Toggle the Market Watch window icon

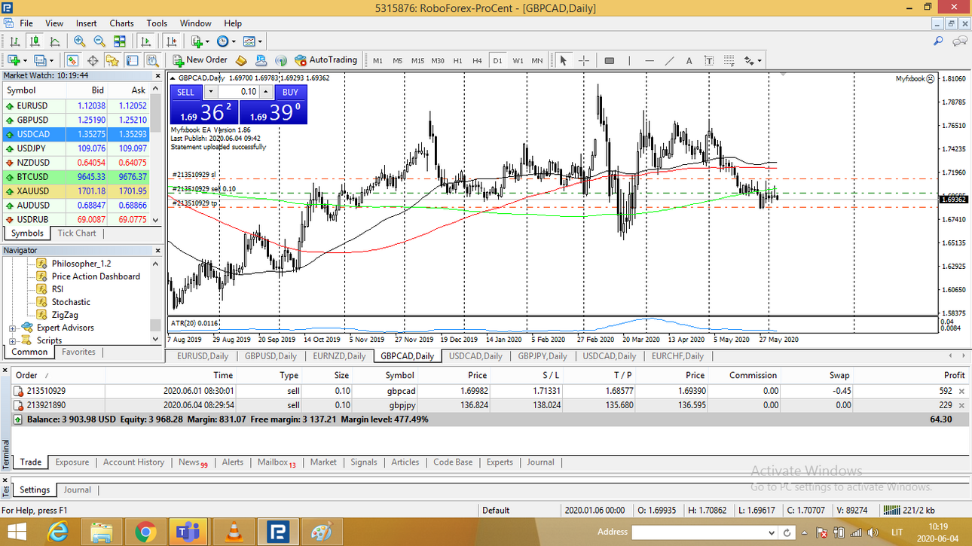(73, 60)
